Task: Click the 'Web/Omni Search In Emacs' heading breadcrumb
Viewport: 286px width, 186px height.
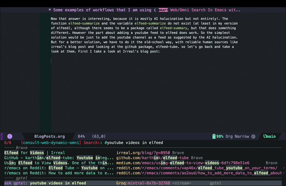Action: tap(205, 10)
